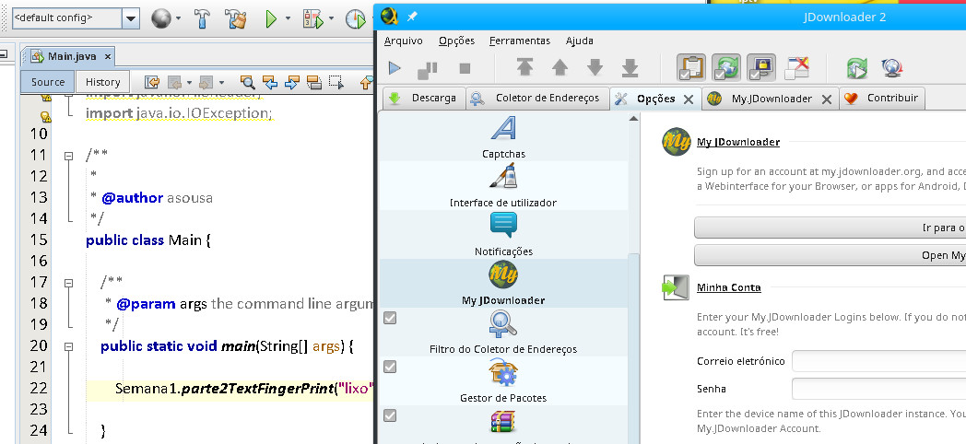Select My JDownloader in settings sidebar
The image size is (966, 444).
click(x=503, y=284)
